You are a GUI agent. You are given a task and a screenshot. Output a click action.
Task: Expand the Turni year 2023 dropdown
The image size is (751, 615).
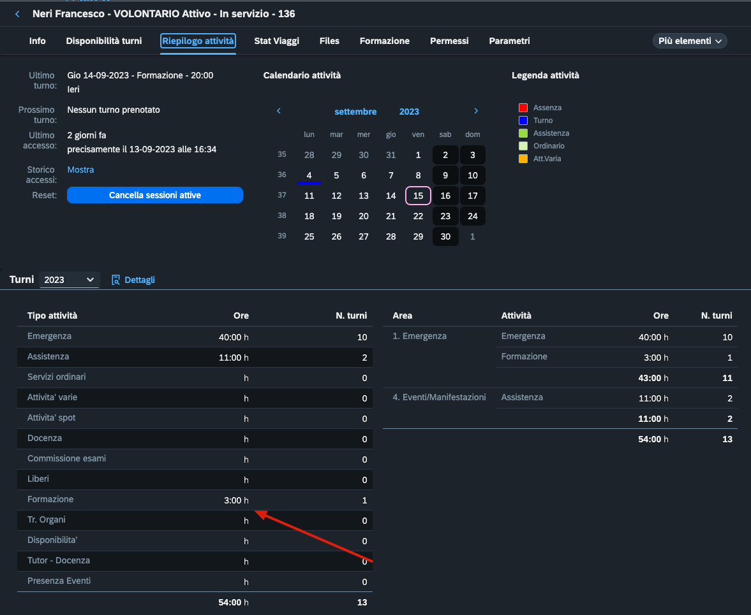[69, 280]
